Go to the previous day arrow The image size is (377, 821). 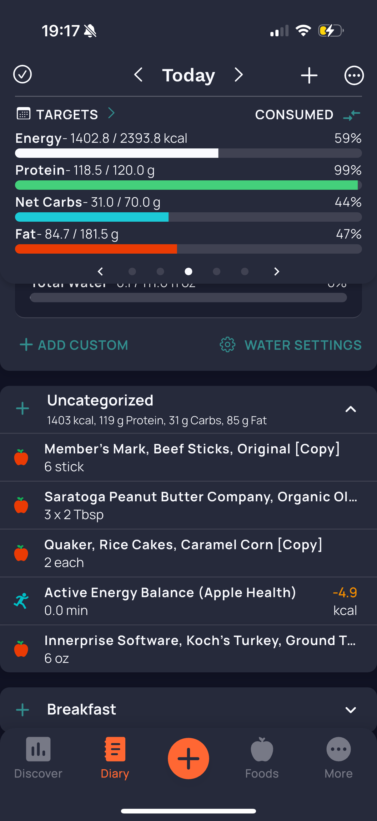[x=138, y=75]
